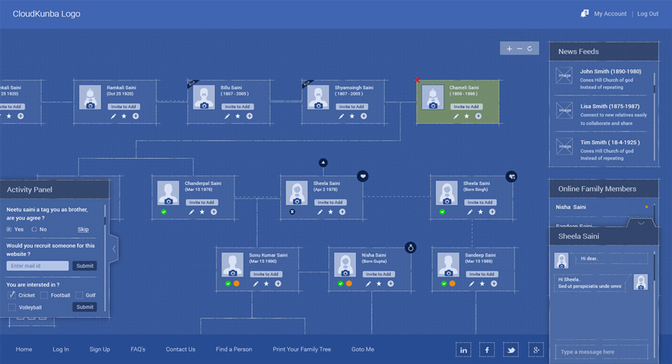This screenshot has width=672, height=364.
Task: Click the wedding ring icon above Nisha Saini
Action: click(x=410, y=247)
